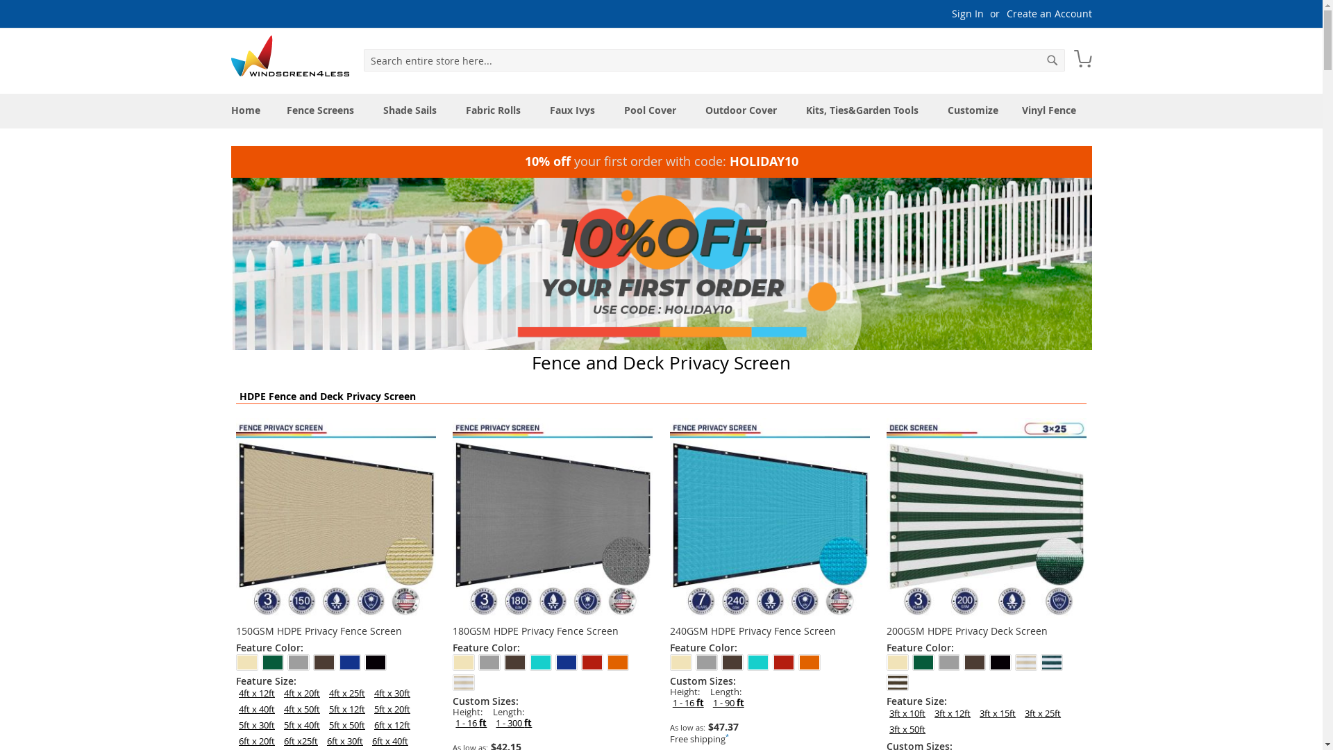Select 5ft x 40ft size
The width and height of the screenshot is (1333, 750).
click(x=302, y=725)
